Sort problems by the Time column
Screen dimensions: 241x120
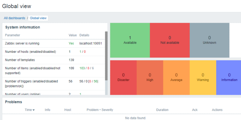pyautogui.click(x=30, y=110)
